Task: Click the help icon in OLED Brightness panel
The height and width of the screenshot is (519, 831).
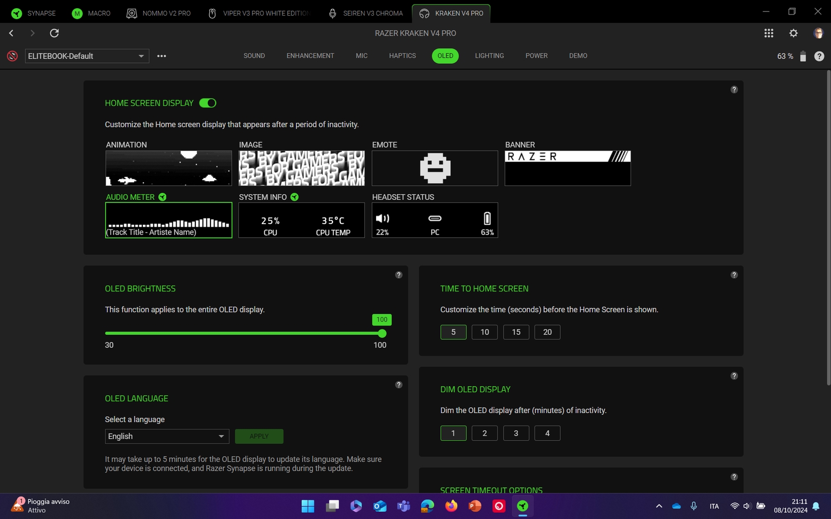Action: (398, 275)
